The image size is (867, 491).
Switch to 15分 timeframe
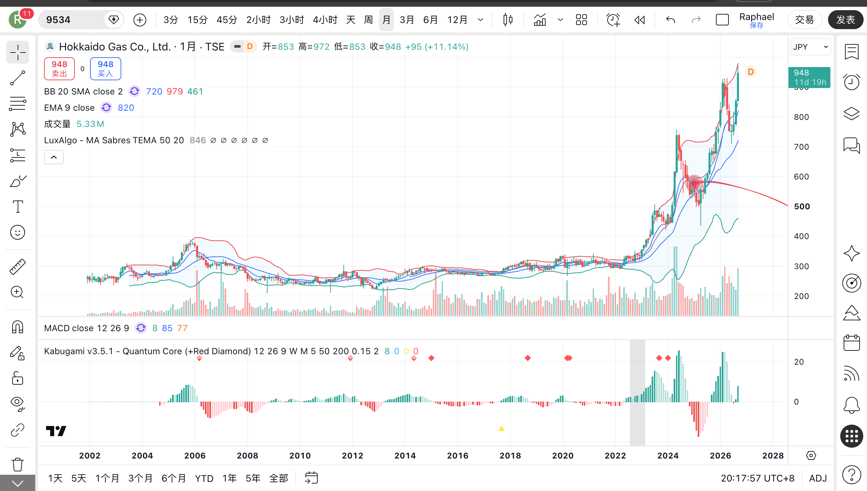tap(197, 20)
